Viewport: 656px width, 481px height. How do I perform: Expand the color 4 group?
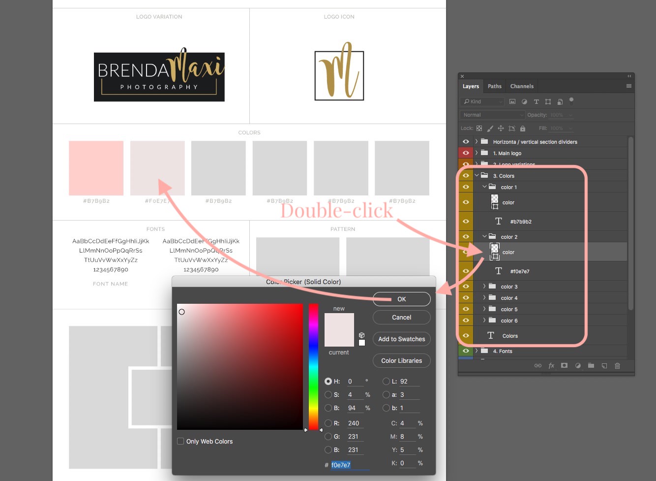484,297
